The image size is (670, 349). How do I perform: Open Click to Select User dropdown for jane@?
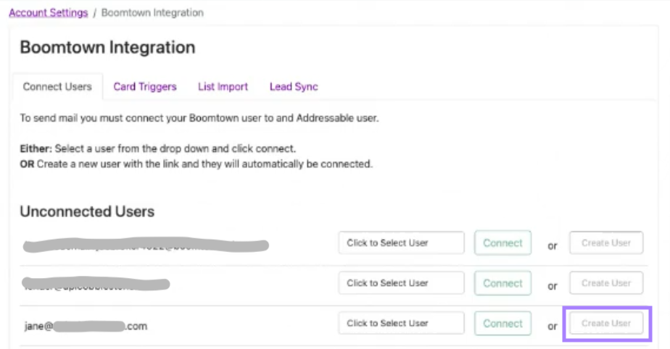tap(401, 324)
